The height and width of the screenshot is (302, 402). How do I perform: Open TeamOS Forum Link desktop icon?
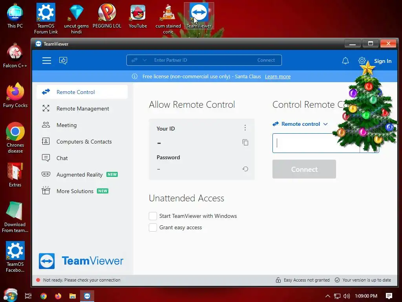click(46, 18)
